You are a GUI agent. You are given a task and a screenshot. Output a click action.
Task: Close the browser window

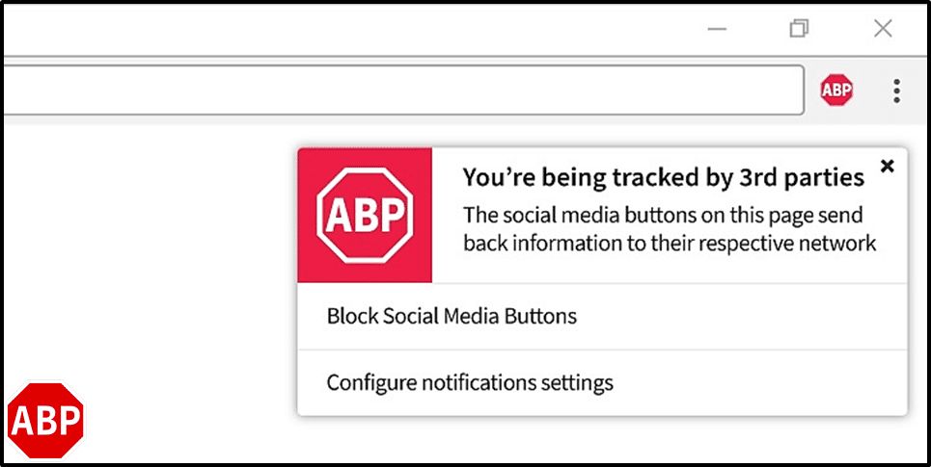click(883, 29)
